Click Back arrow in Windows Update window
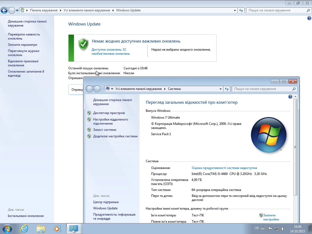This screenshot has height=234, width=312. tap(4, 10)
